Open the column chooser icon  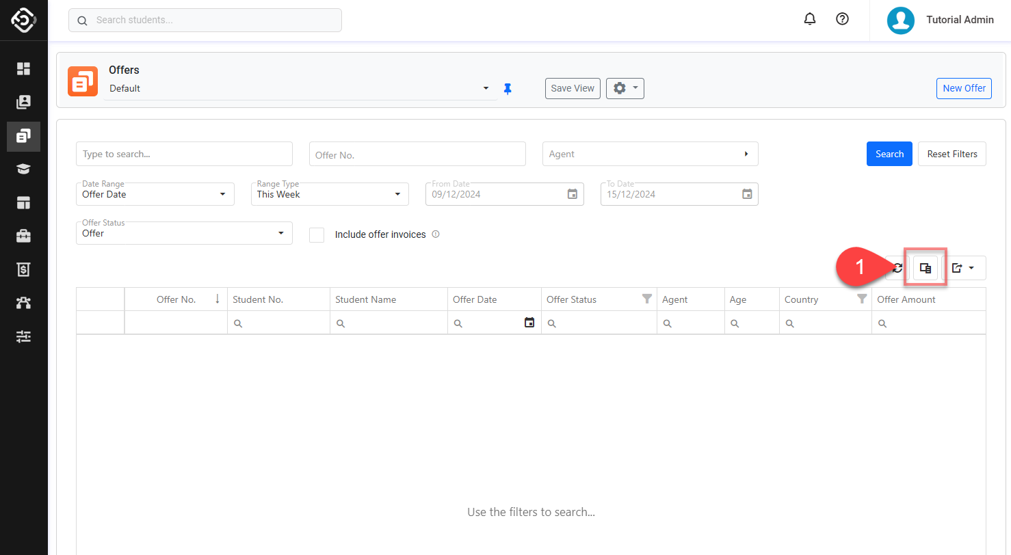925,268
